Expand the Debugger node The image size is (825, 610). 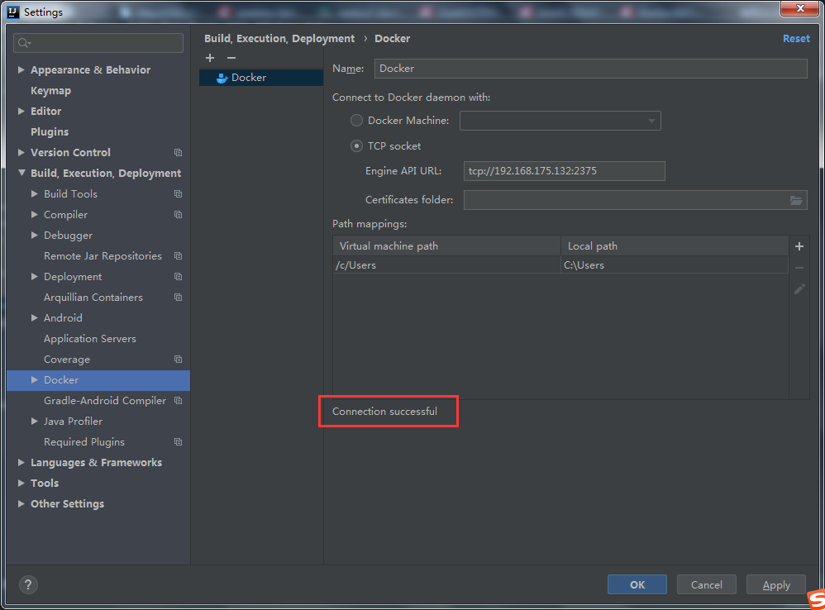[x=34, y=235]
